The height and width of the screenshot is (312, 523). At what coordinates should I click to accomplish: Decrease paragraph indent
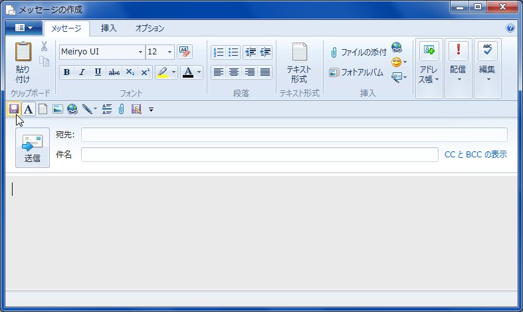point(250,52)
